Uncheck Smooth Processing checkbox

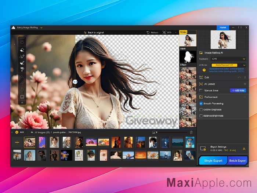[201, 103]
